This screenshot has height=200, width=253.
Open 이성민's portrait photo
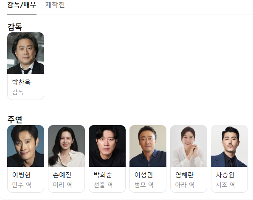pyautogui.click(x=148, y=146)
